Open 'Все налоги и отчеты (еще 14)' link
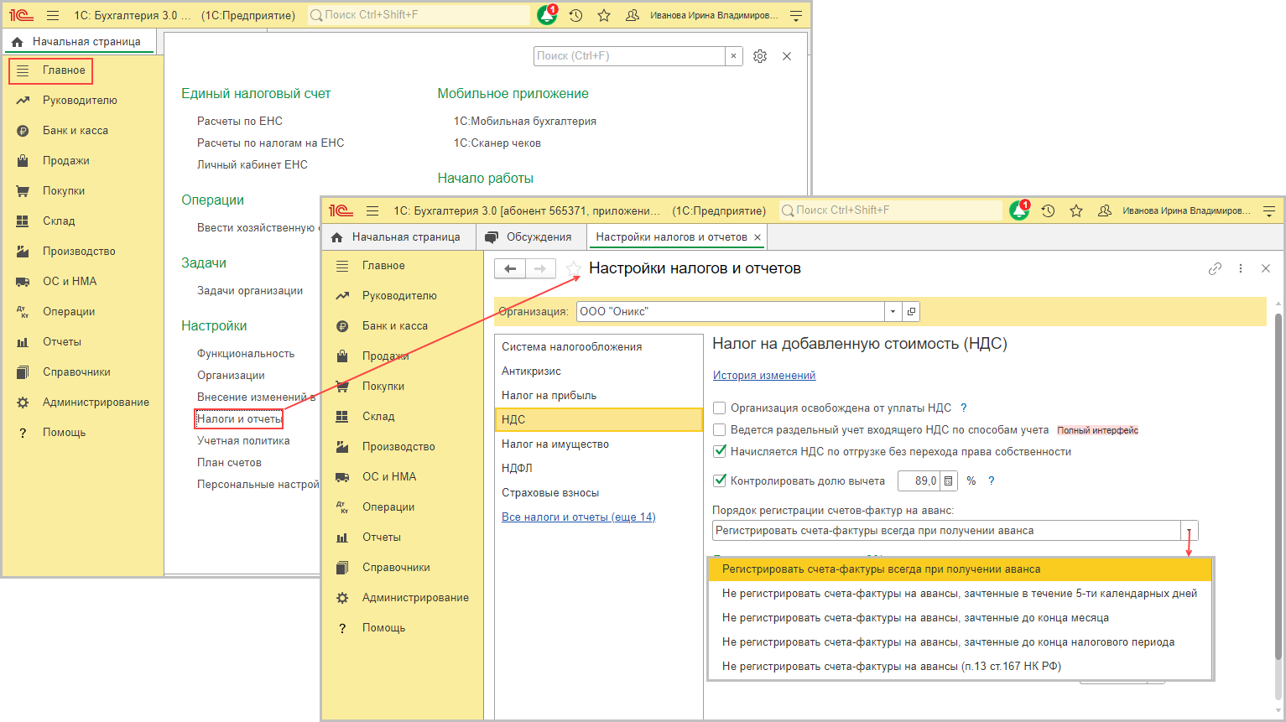Viewport: 1286px width, 722px height. (x=579, y=517)
